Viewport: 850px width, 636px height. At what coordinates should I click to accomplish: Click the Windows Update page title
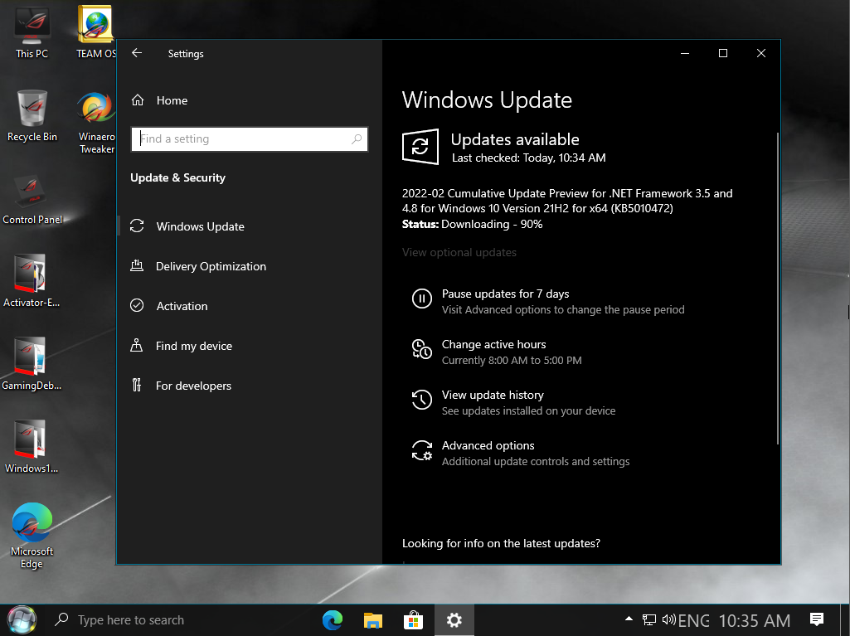[x=488, y=100]
